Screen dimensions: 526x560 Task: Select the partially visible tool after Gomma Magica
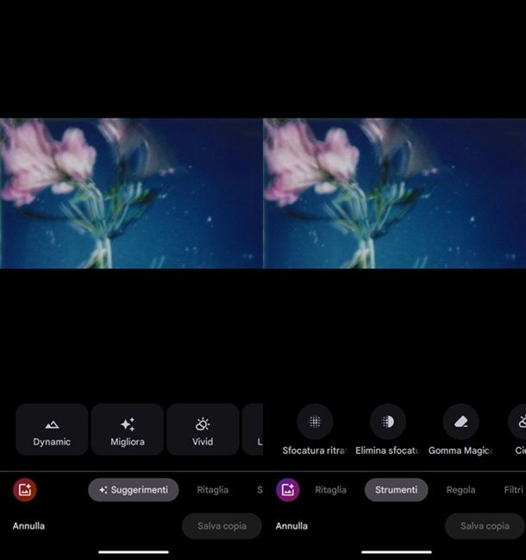(x=519, y=423)
